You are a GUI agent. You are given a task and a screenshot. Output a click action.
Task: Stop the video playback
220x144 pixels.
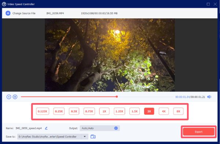point(15,97)
